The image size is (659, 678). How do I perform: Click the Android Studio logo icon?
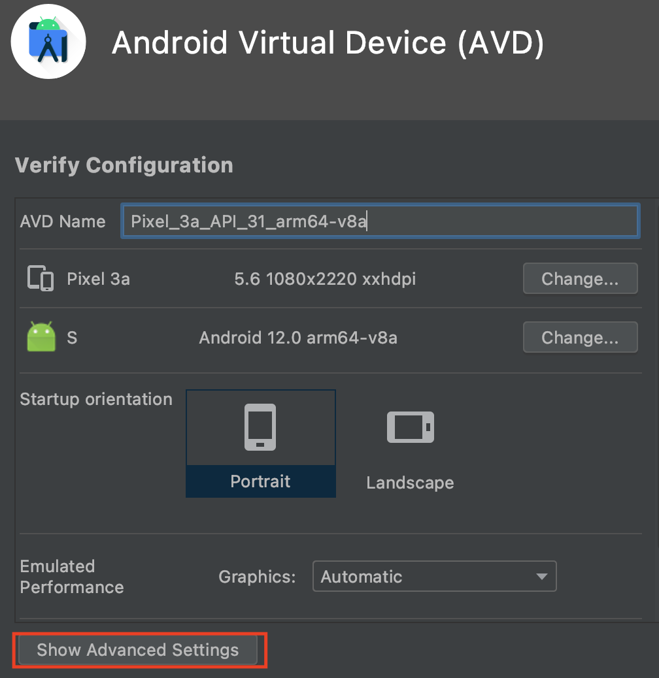pyautogui.click(x=48, y=42)
